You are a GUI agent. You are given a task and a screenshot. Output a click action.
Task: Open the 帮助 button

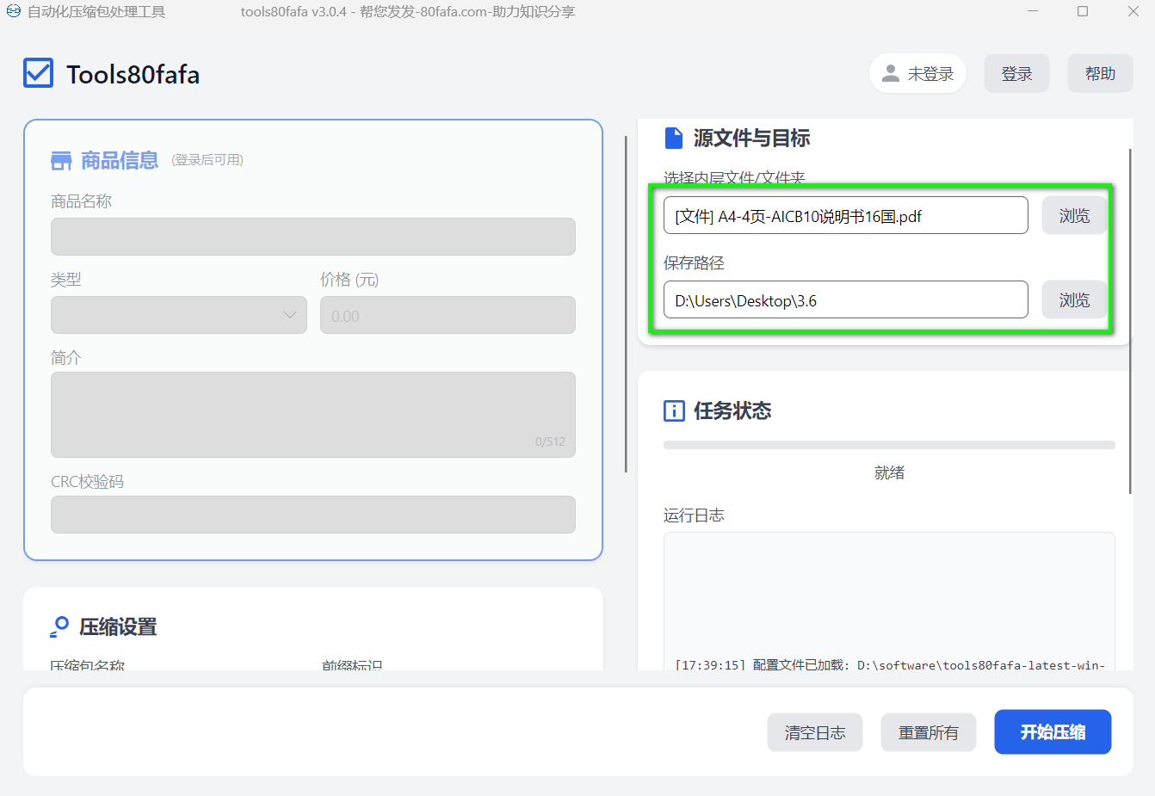coord(1100,74)
